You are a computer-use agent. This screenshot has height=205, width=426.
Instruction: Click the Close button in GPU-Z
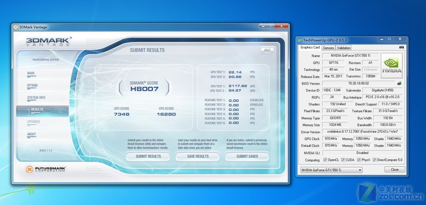point(395,169)
